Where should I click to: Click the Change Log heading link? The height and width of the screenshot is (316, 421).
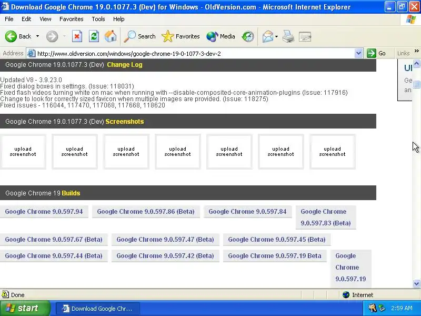tap(125, 65)
